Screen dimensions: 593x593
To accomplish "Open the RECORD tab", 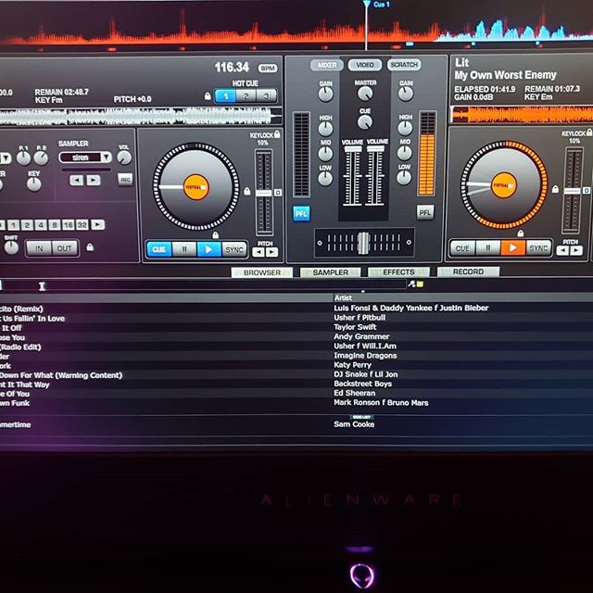I will click(x=468, y=271).
